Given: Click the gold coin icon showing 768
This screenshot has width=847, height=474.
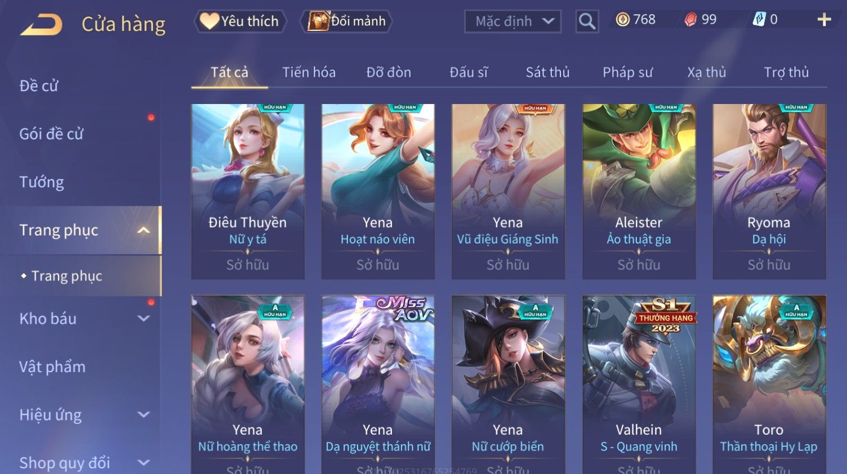Looking at the screenshot, I should (622, 20).
